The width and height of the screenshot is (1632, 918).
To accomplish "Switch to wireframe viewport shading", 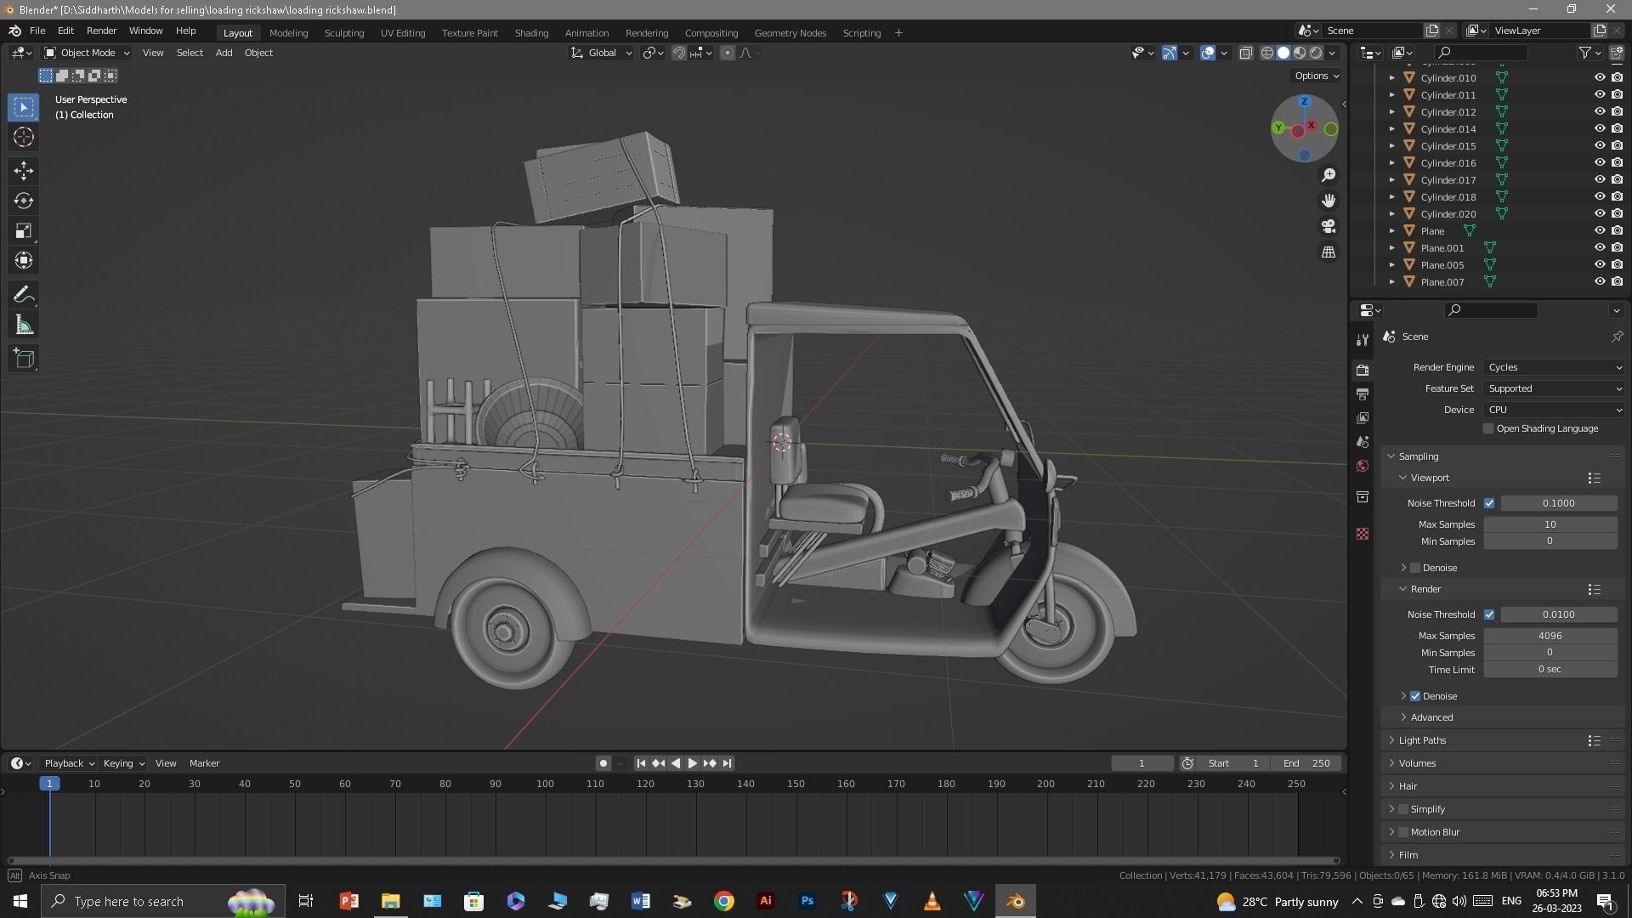I will coord(1266,53).
